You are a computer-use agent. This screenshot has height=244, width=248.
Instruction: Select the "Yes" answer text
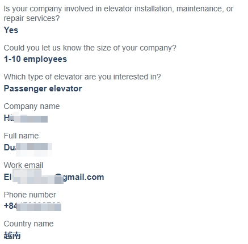coord(11,30)
